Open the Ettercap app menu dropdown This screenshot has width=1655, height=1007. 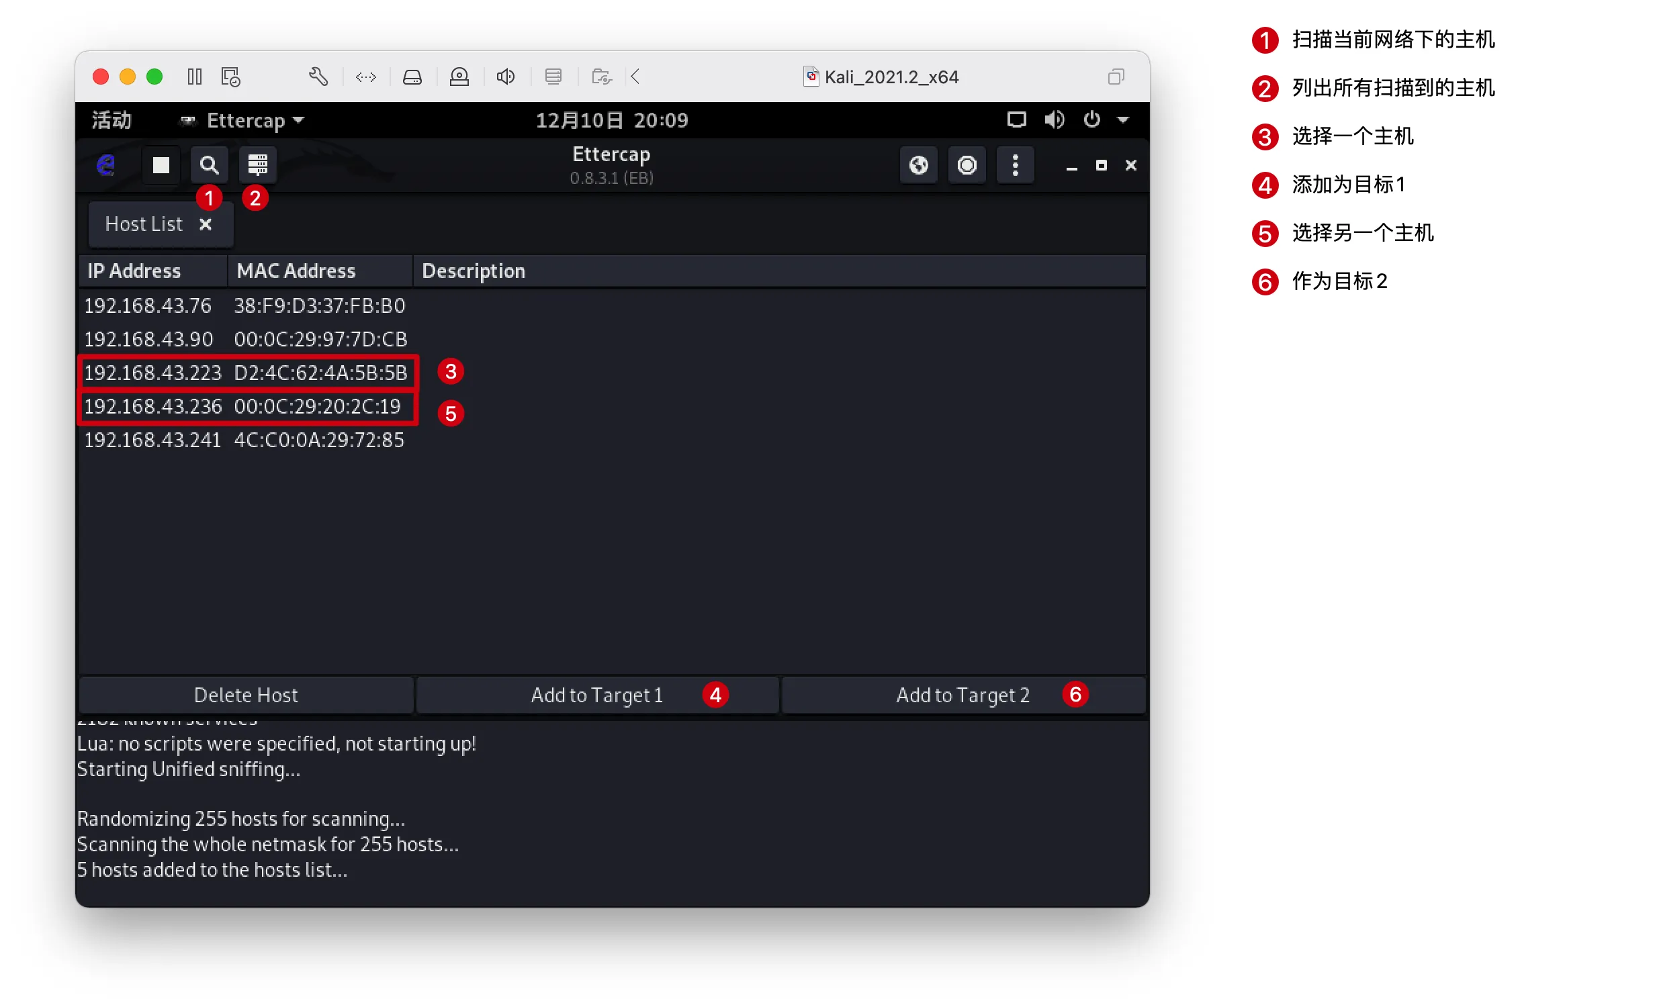click(x=242, y=121)
